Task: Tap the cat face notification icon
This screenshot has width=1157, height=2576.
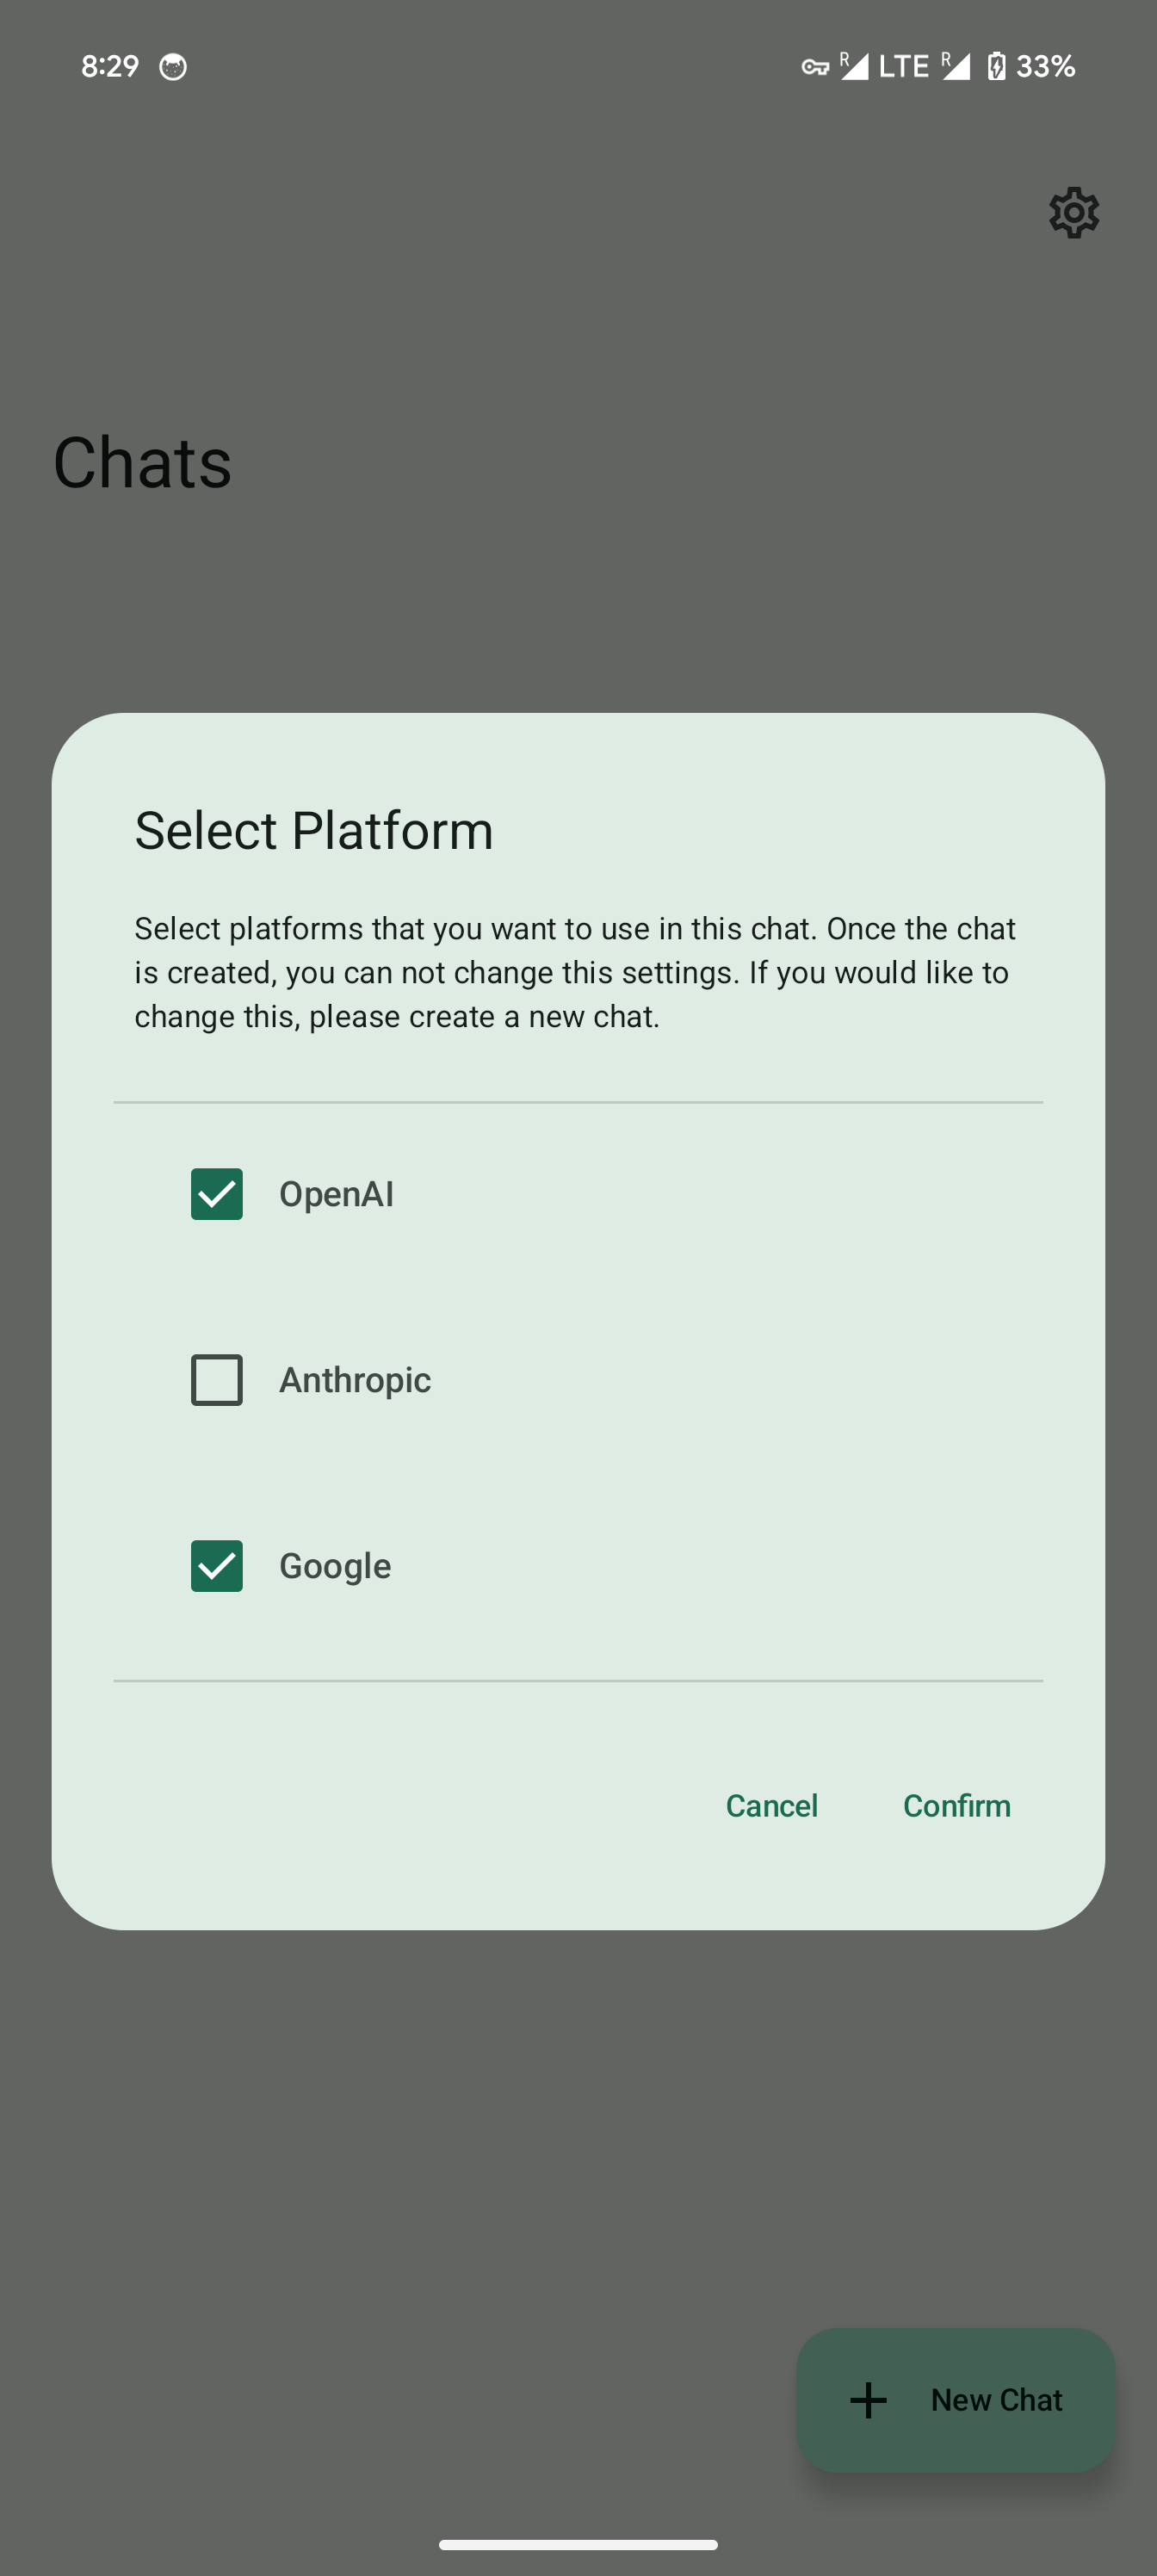Action: [173, 67]
